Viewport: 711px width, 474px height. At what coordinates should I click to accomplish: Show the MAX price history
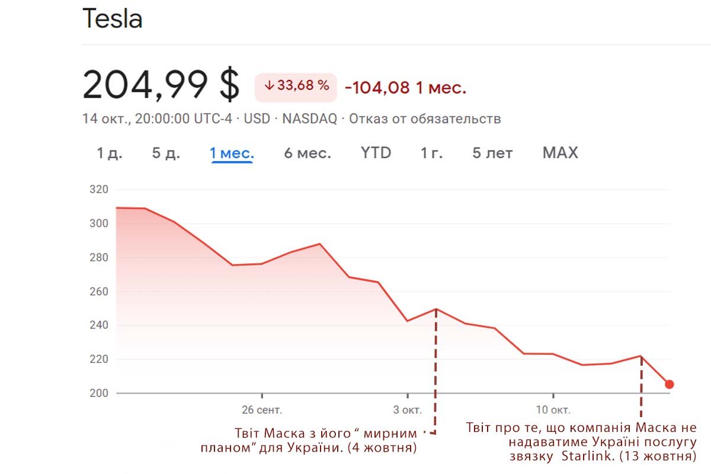point(560,153)
